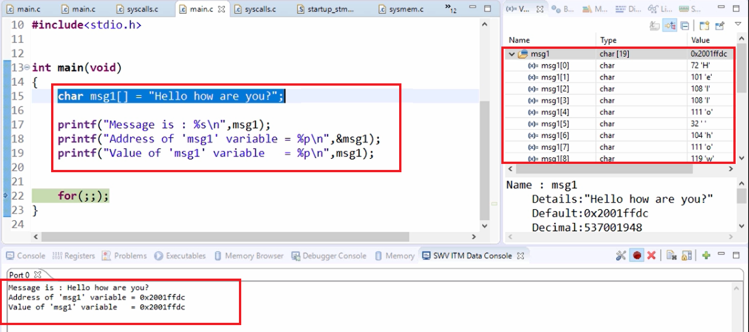
Task: Open the Problems tab
Action: tap(124, 256)
